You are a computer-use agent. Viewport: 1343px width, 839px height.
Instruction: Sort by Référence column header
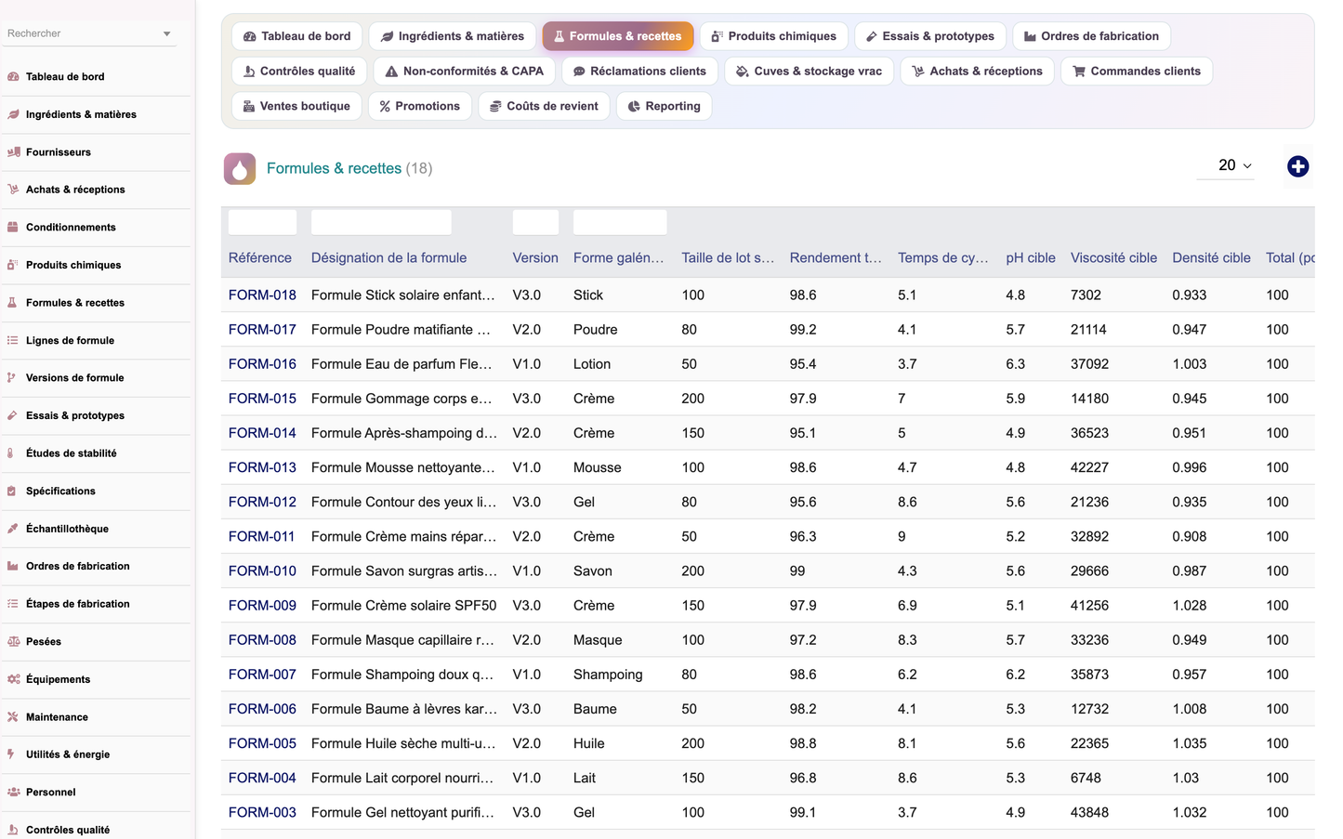260,258
